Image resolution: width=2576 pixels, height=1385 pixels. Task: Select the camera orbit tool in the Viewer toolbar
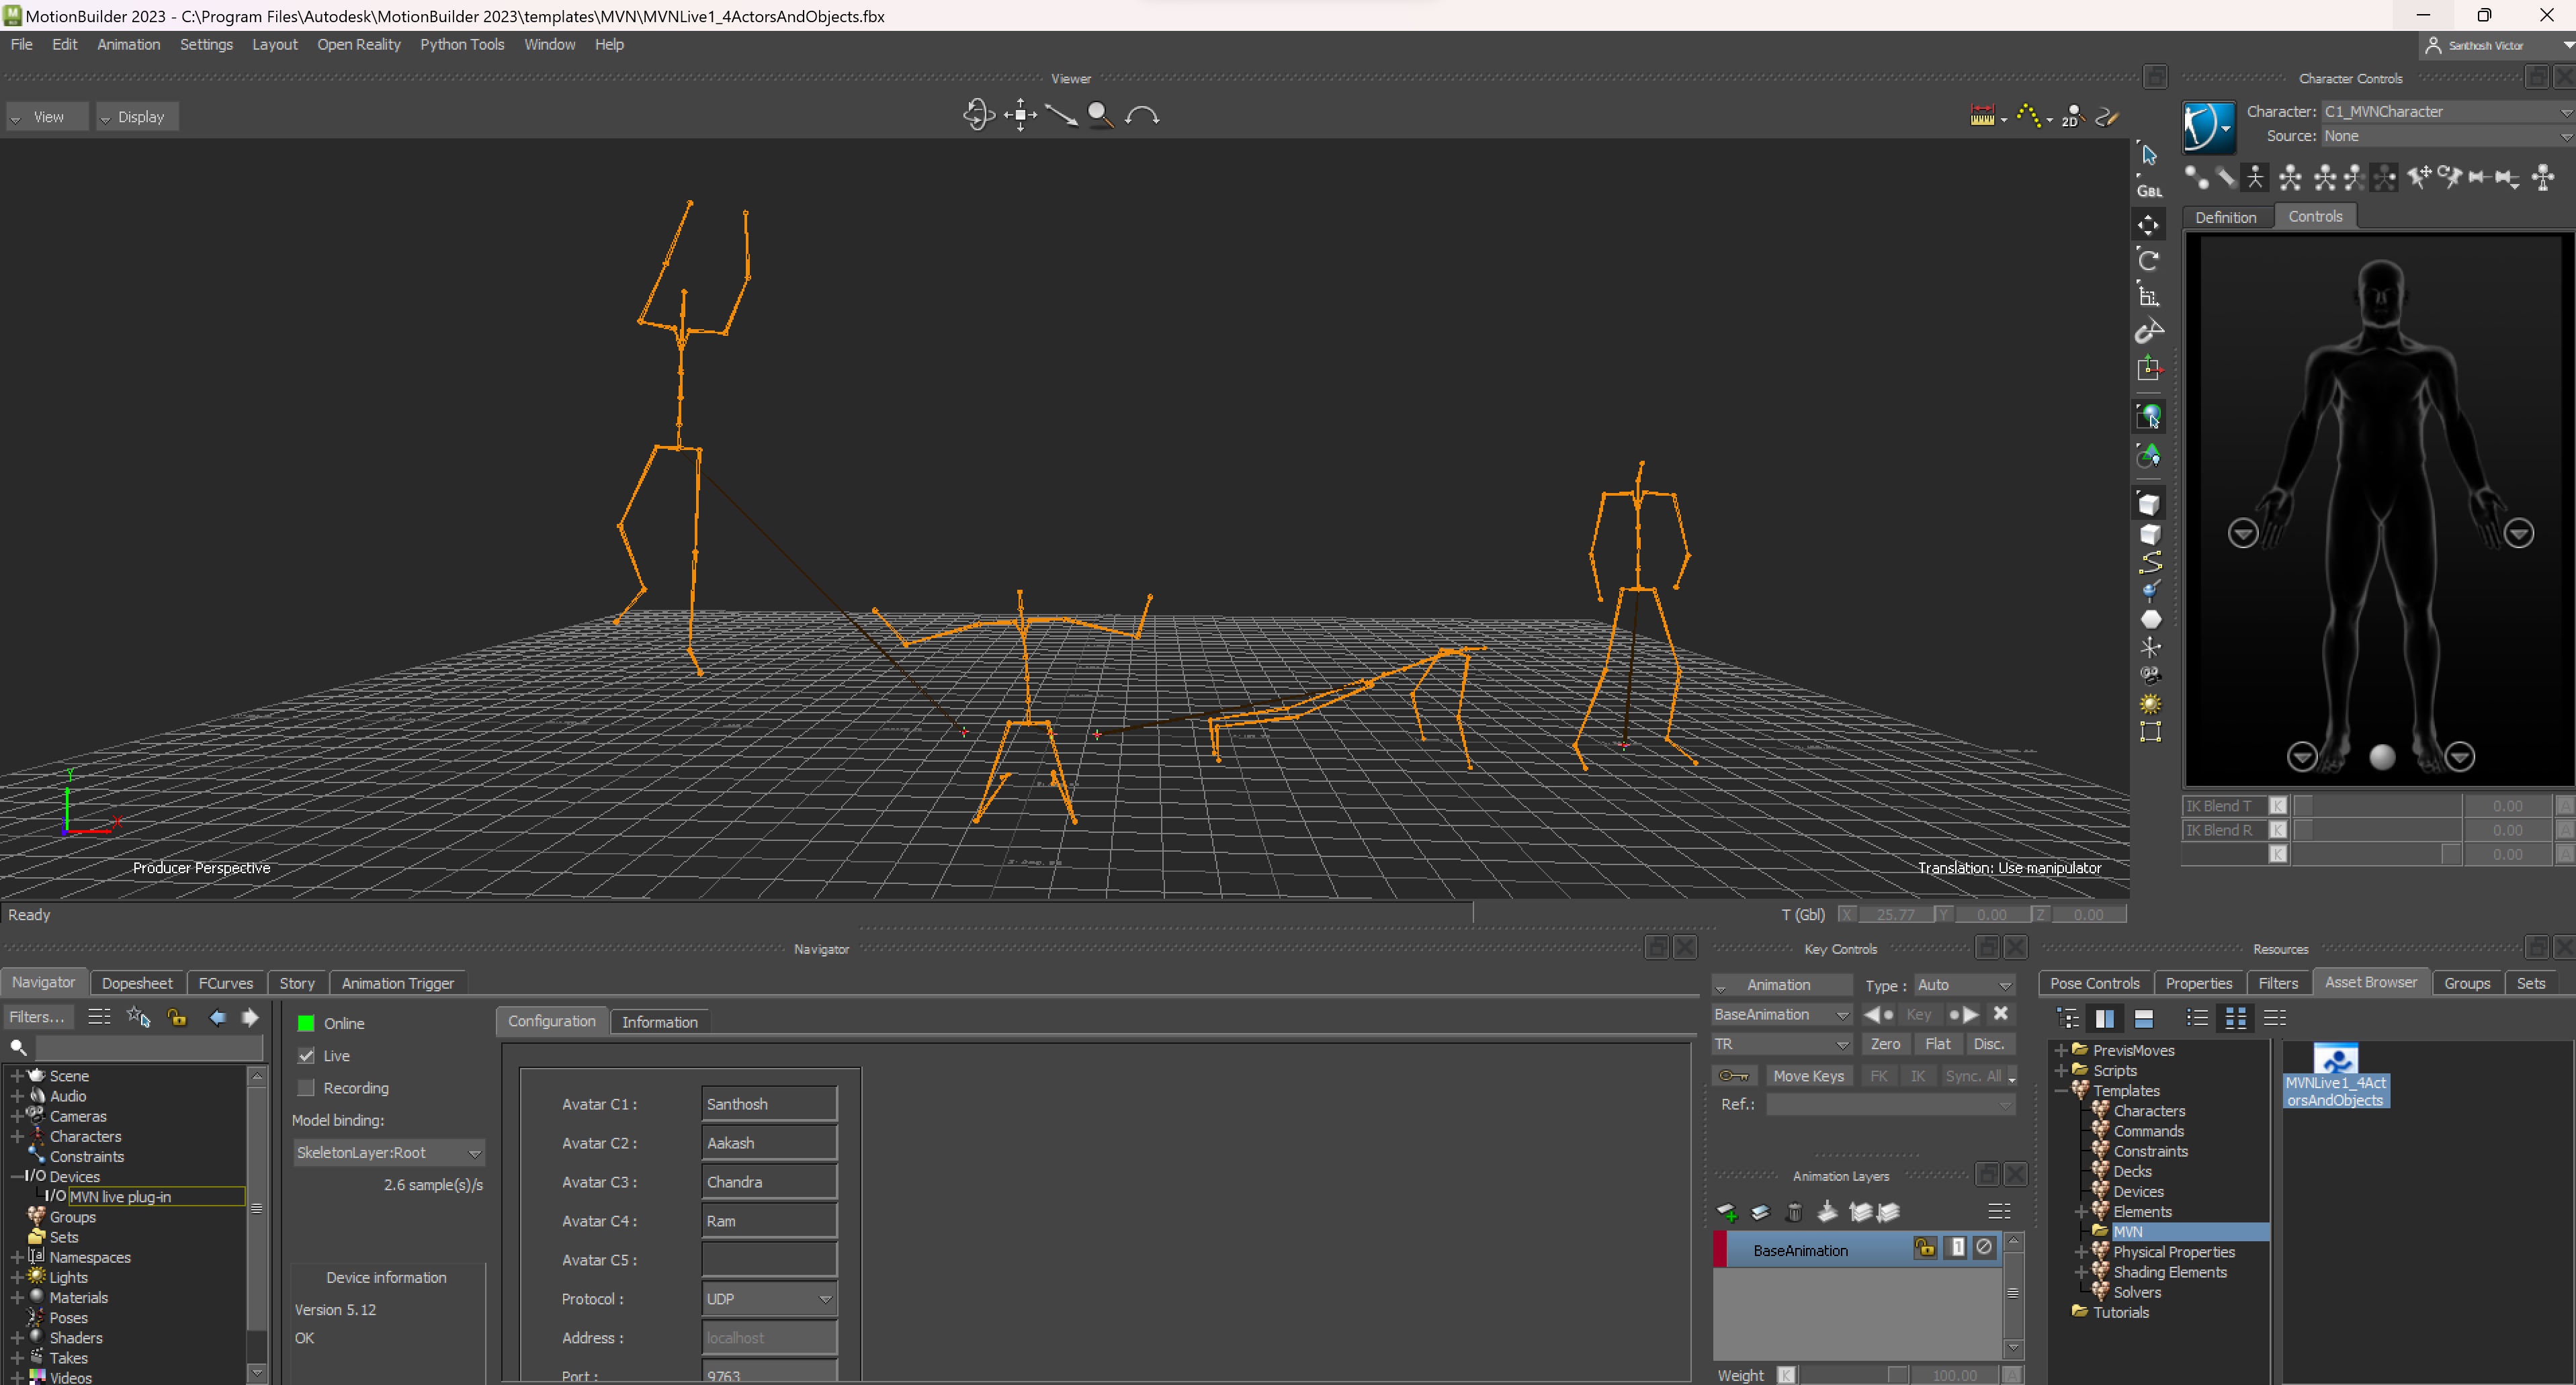(x=977, y=114)
